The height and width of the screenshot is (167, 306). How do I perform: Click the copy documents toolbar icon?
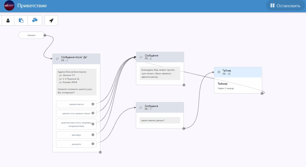[x=21, y=20]
